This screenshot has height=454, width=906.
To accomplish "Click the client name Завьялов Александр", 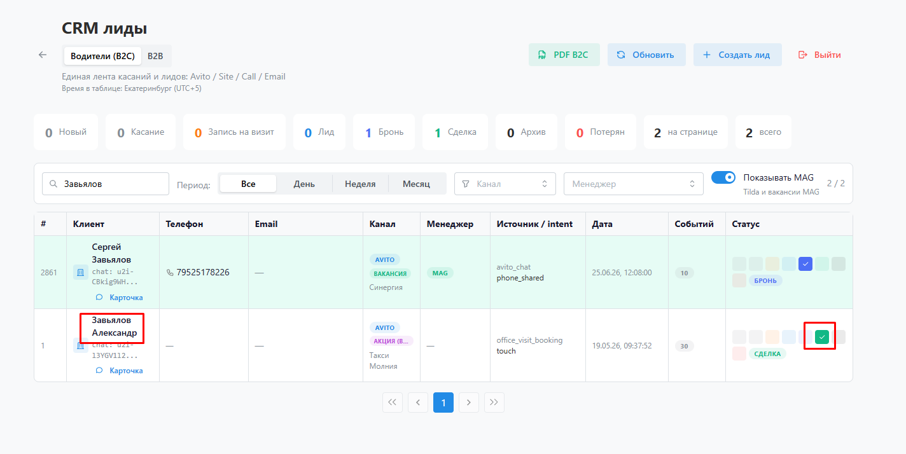I will [x=115, y=326].
